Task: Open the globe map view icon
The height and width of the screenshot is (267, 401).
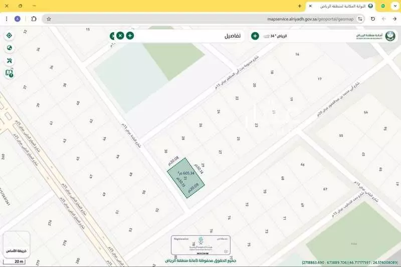Action: click(9, 48)
